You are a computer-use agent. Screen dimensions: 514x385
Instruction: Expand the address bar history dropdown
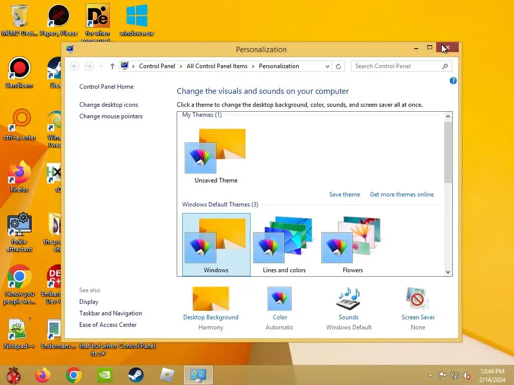[x=327, y=67]
